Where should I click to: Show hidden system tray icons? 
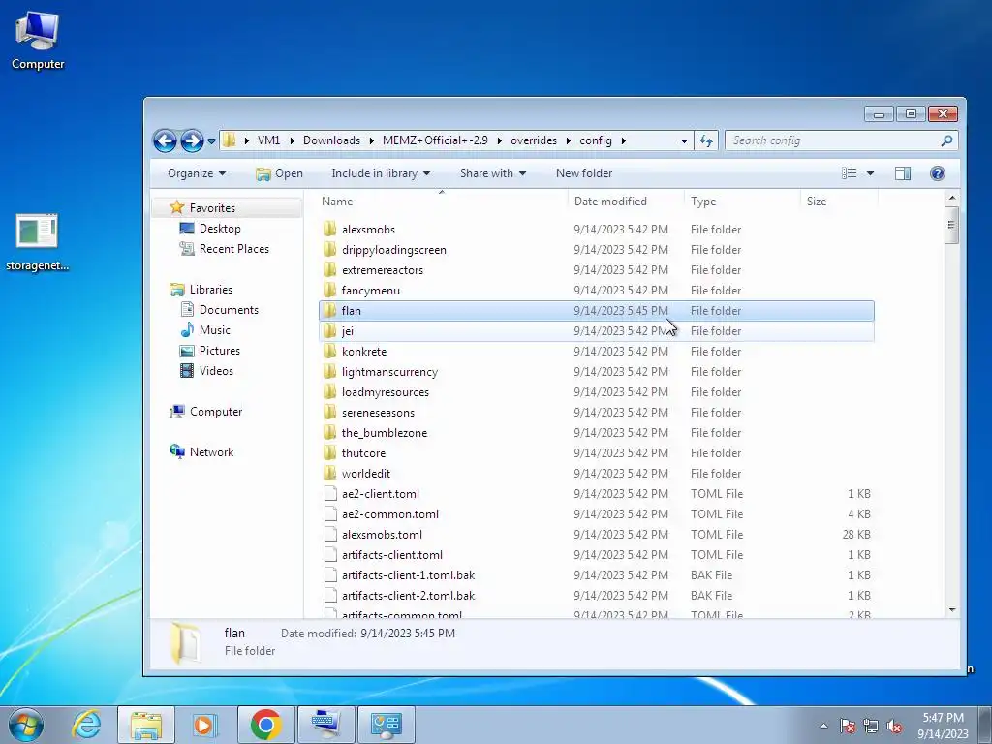[x=823, y=726]
